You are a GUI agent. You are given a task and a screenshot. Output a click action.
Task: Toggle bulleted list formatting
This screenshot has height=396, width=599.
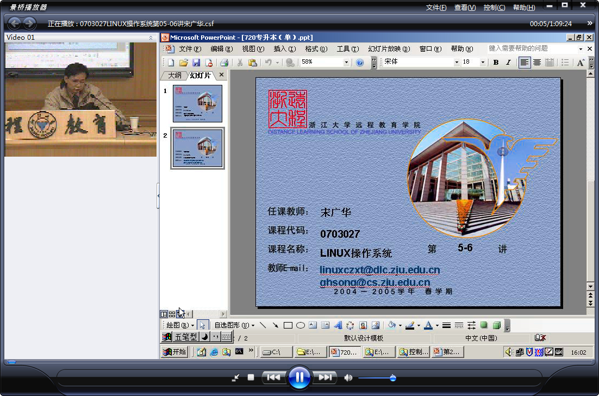(565, 63)
